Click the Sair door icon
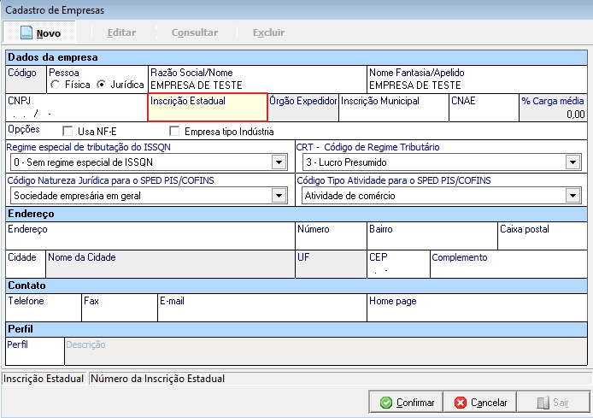Image resolution: width=593 pixels, height=418 pixels. point(542,403)
